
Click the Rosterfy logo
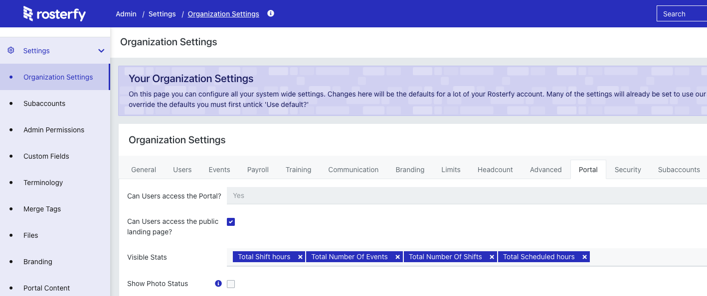click(x=54, y=14)
